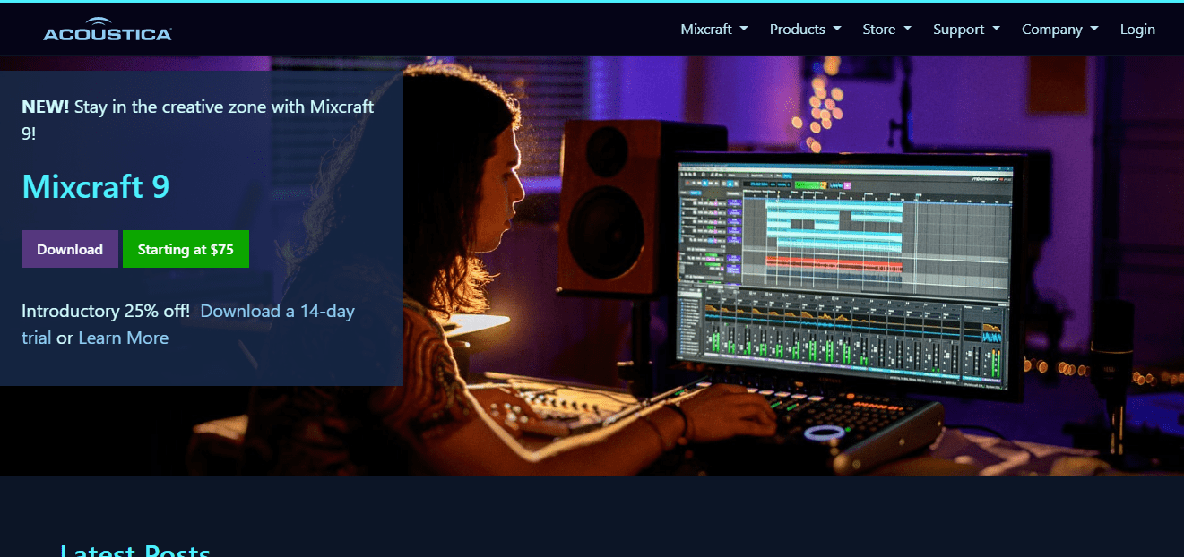Open the Store dropdown
The image size is (1184, 557).
coord(887,30)
